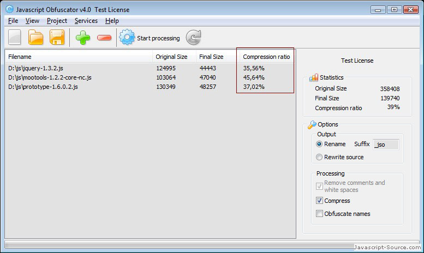Select the D:\js\mootools-1.2.2-core-nc.js row
Image resolution: width=424 pixels, height=253 pixels.
150,77
